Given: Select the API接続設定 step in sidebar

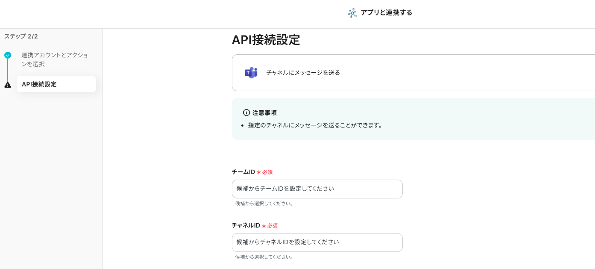Looking at the screenshot, I should pyautogui.click(x=56, y=84).
